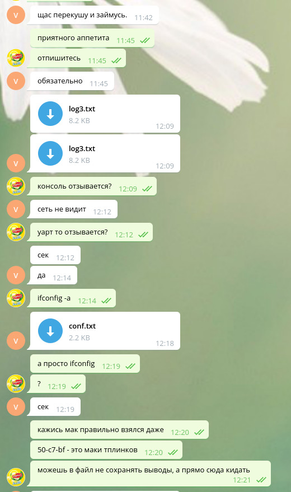Open the Lipton avatar beside "ifconfig -a"
The image size is (291, 492).
coord(16,298)
